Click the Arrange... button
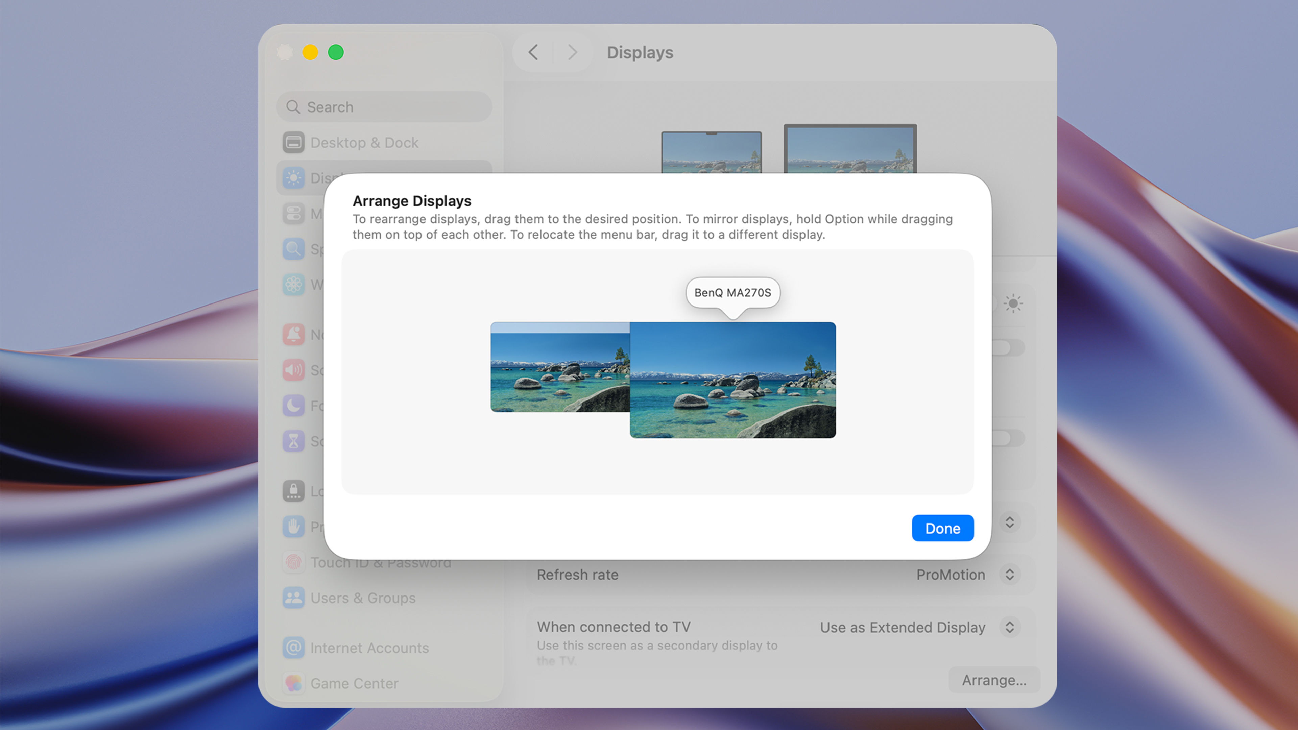 pos(994,680)
